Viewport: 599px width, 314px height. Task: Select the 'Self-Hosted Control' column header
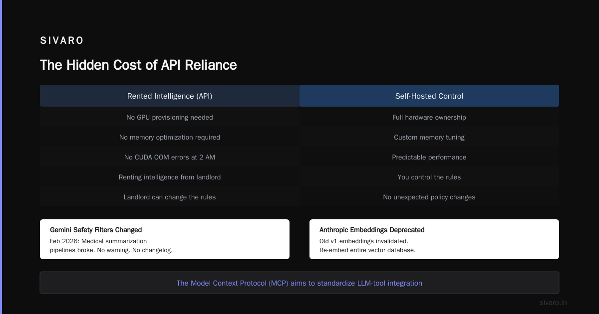coord(429,96)
